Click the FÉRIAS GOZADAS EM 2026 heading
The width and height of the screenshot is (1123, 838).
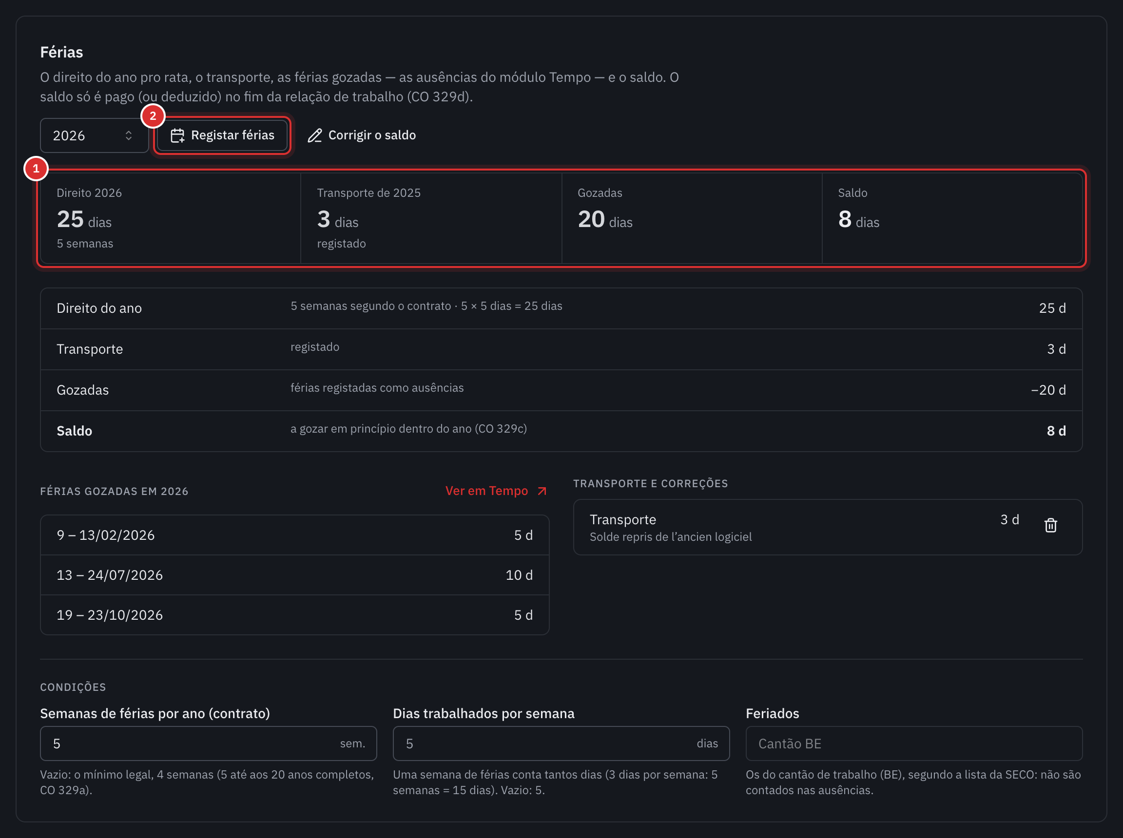click(114, 492)
